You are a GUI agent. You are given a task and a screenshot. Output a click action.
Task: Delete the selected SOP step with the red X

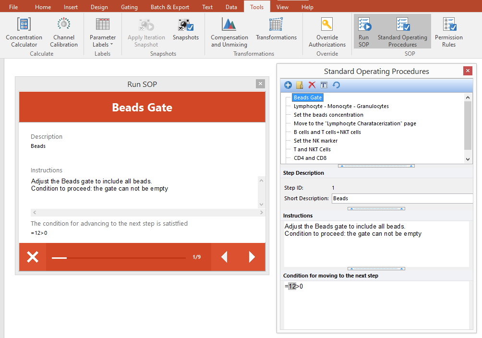(x=312, y=85)
